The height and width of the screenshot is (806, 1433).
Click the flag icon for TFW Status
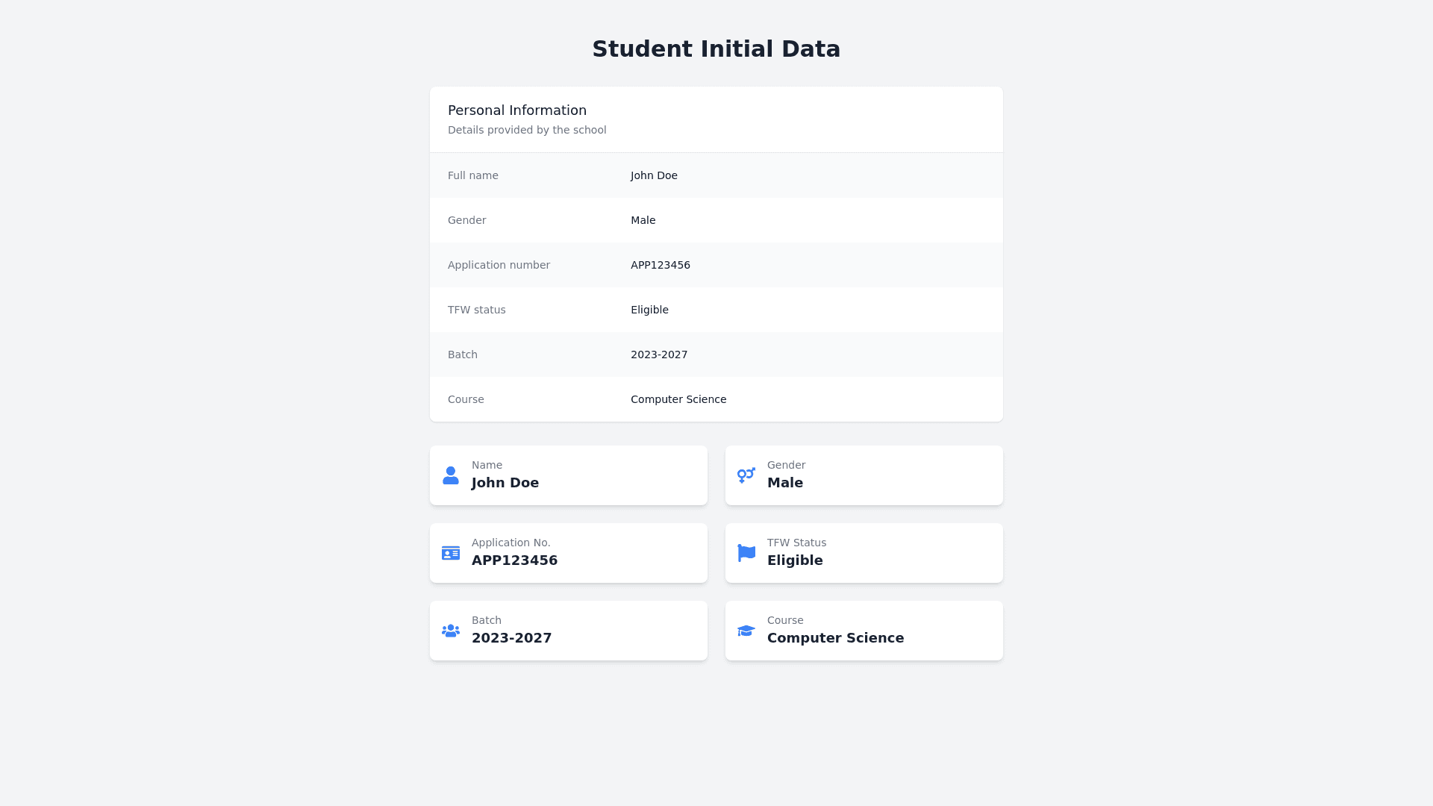tap(746, 553)
